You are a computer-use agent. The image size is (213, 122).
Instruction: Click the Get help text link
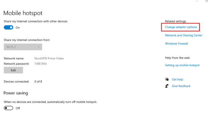click(x=177, y=79)
